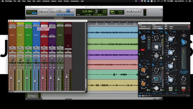Open the AudioSuite menu

pos(46,1)
